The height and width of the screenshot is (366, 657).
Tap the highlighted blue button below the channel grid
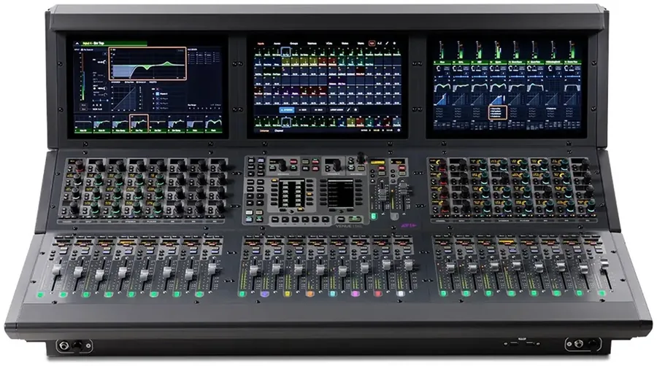point(287,110)
